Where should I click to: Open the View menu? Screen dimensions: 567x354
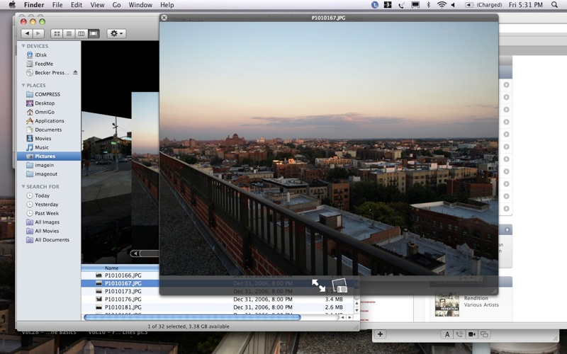pos(97,5)
